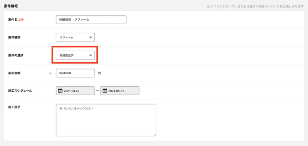Click the 必須 required marker
The width and height of the screenshot is (308, 146).
[x=21, y=20]
